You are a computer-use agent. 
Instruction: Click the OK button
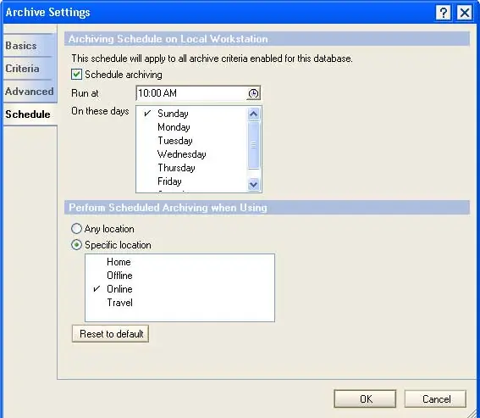tap(365, 399)
